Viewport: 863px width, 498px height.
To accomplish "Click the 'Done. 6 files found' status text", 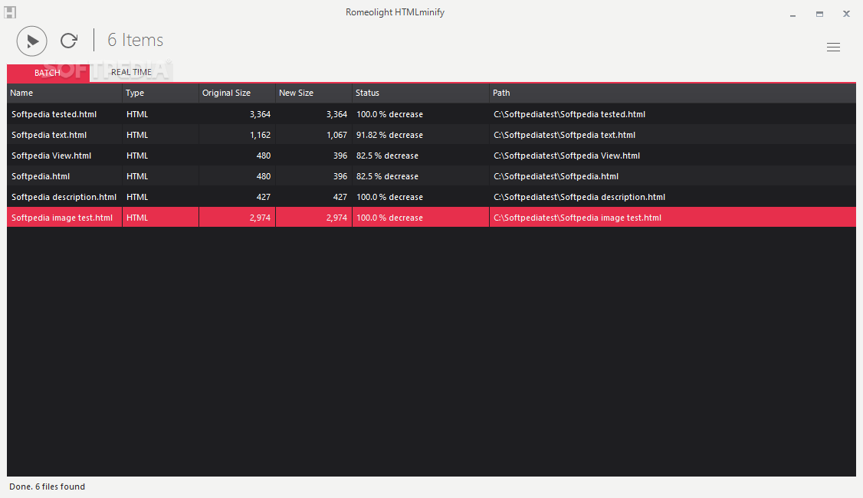I will tap(48, 487).
